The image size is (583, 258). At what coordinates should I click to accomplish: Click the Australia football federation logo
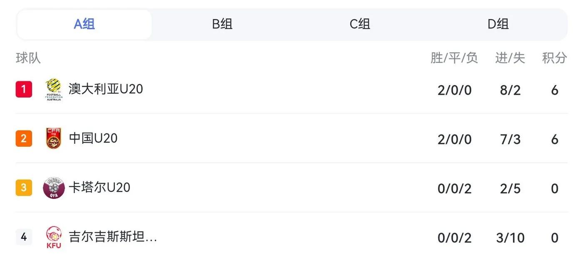coord(54,90)
